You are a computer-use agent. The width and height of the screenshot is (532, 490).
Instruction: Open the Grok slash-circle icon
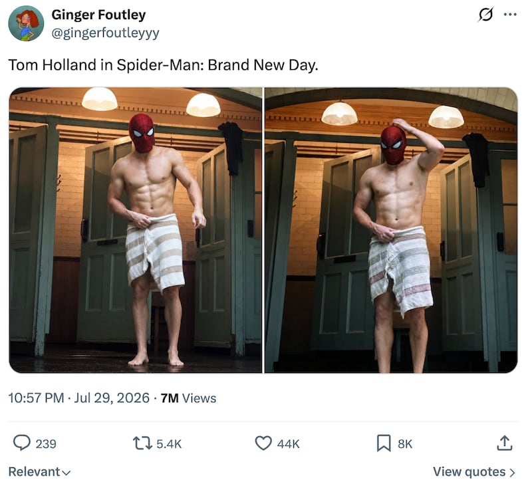point(485,15)
